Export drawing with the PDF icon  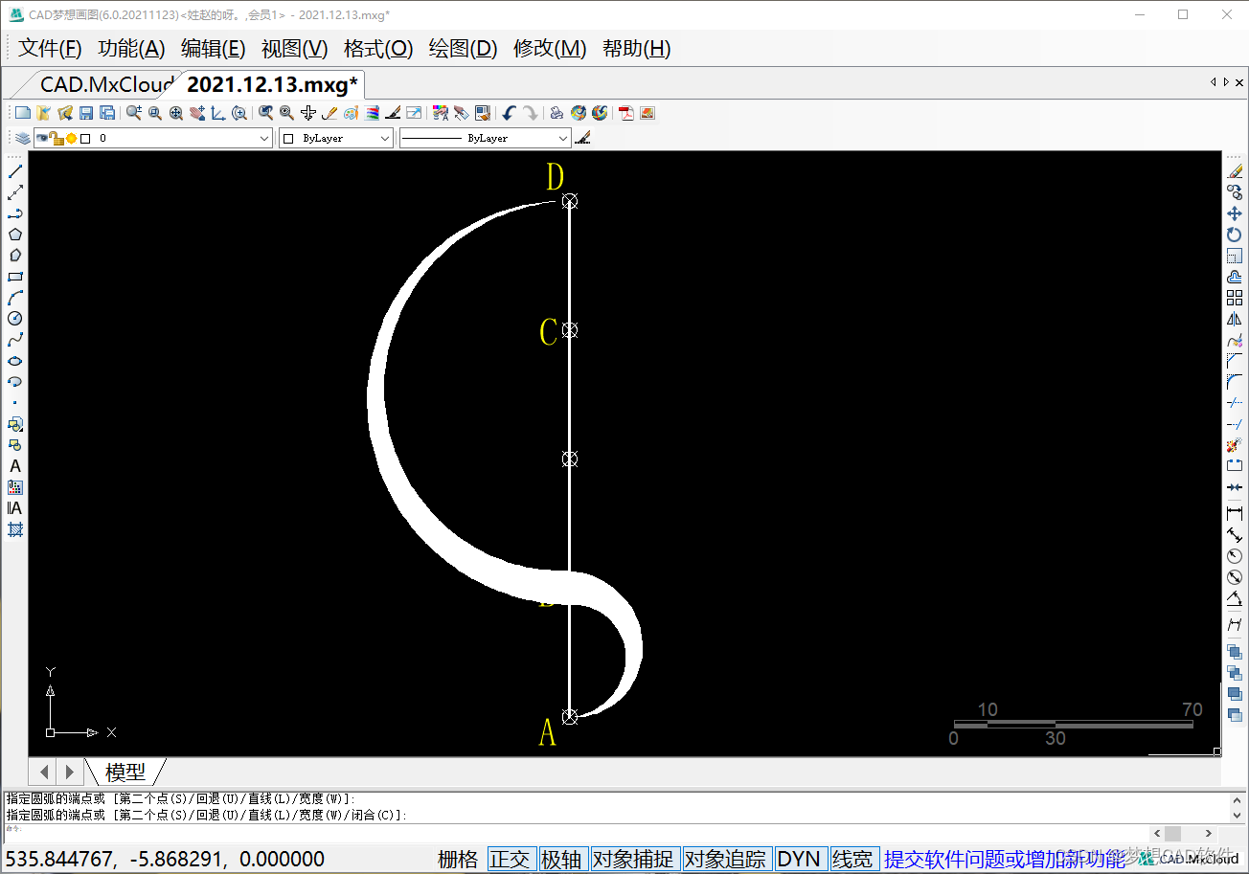[626, 113]
